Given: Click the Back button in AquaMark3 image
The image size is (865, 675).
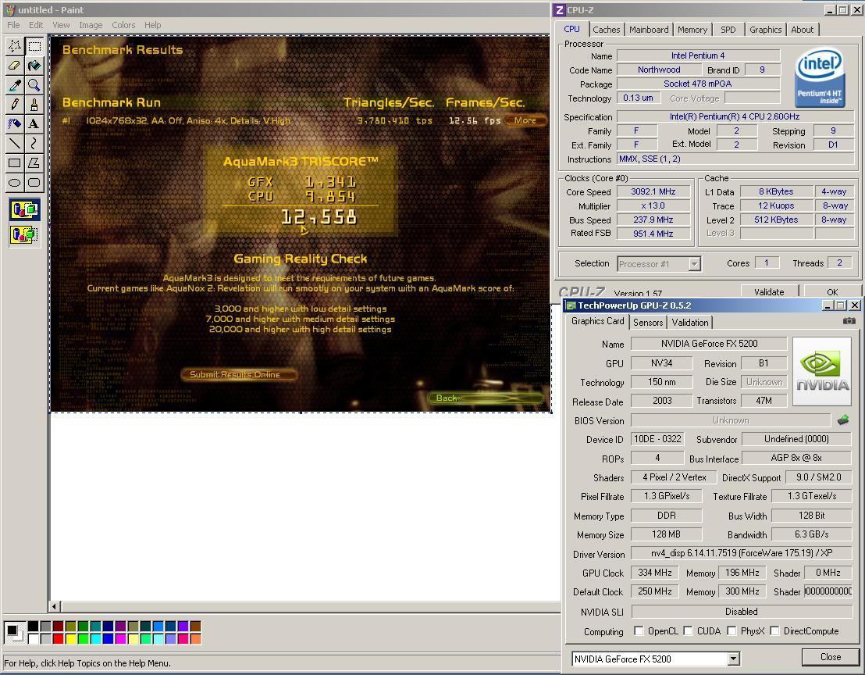Looking at the screenshot, I should [x=486, y=398].
